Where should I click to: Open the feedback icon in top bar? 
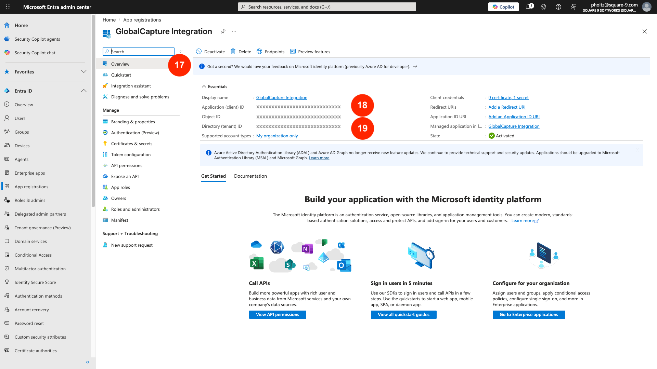[x=574, y=7]
